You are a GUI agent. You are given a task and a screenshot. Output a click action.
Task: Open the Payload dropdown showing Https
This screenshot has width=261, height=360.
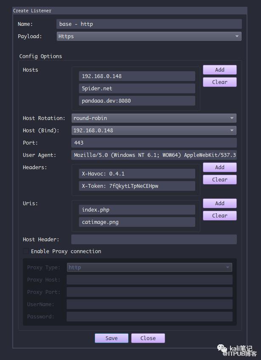pyautogui.click(x=149, y=36)
